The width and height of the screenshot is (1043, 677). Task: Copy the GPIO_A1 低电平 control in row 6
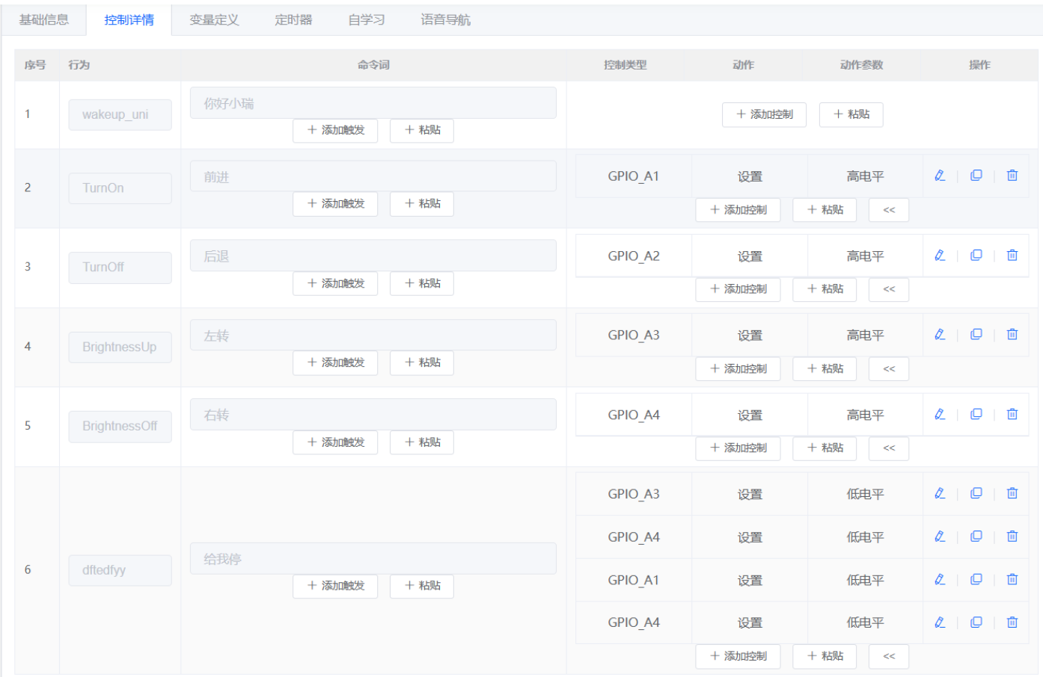pyautogui.click(x=976, y=580)
